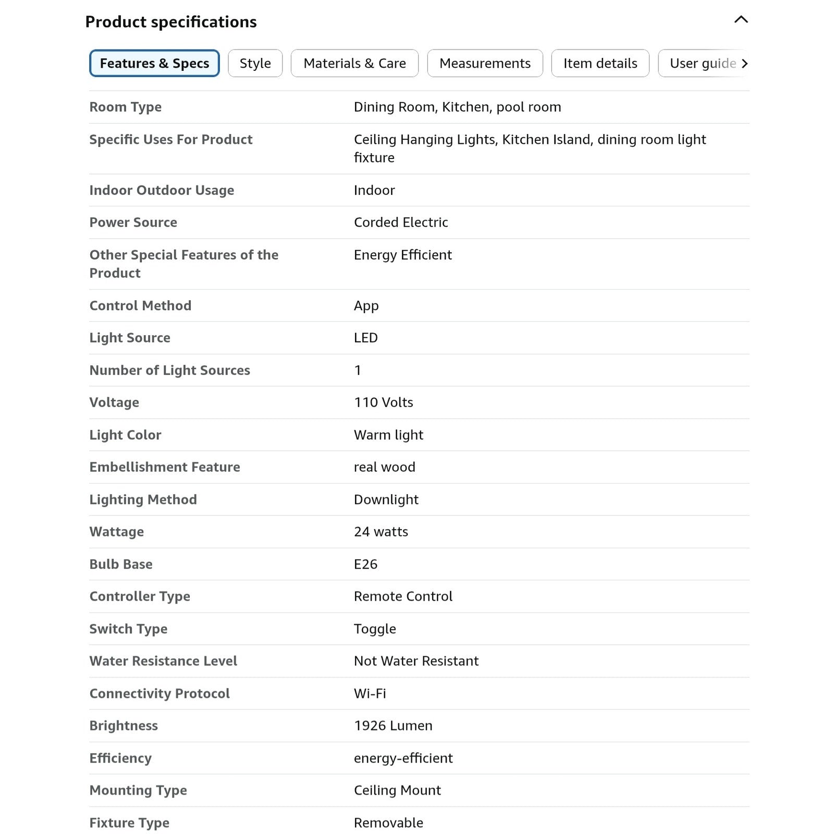Click the Warm light color value

click(388, 435)
